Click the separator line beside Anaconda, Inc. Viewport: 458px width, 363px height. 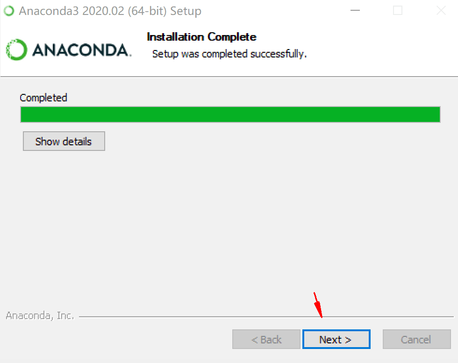[266, 317]
